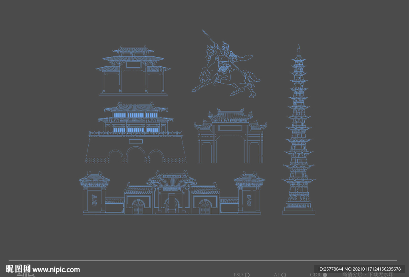
Task: Click the city gate tower with three arches
Action: pos(136,133)
